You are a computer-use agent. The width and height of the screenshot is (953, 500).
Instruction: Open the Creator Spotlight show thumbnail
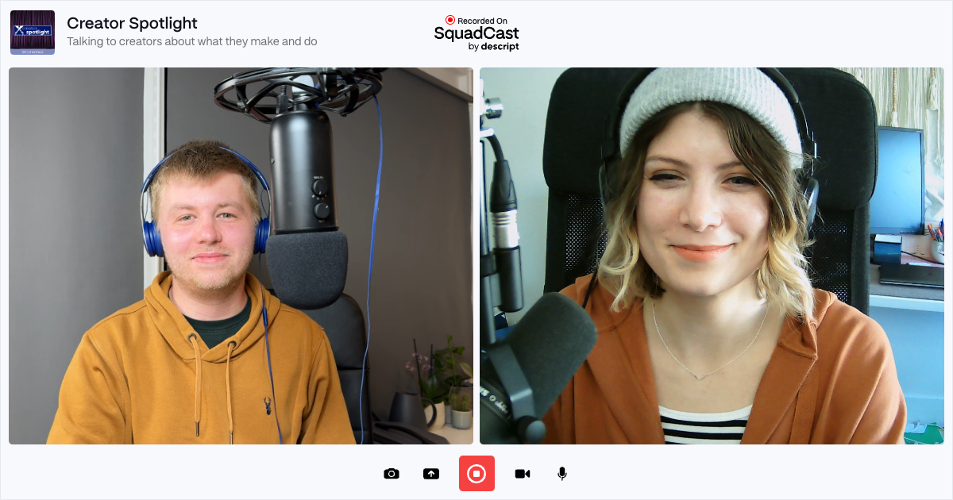(33, 33)
